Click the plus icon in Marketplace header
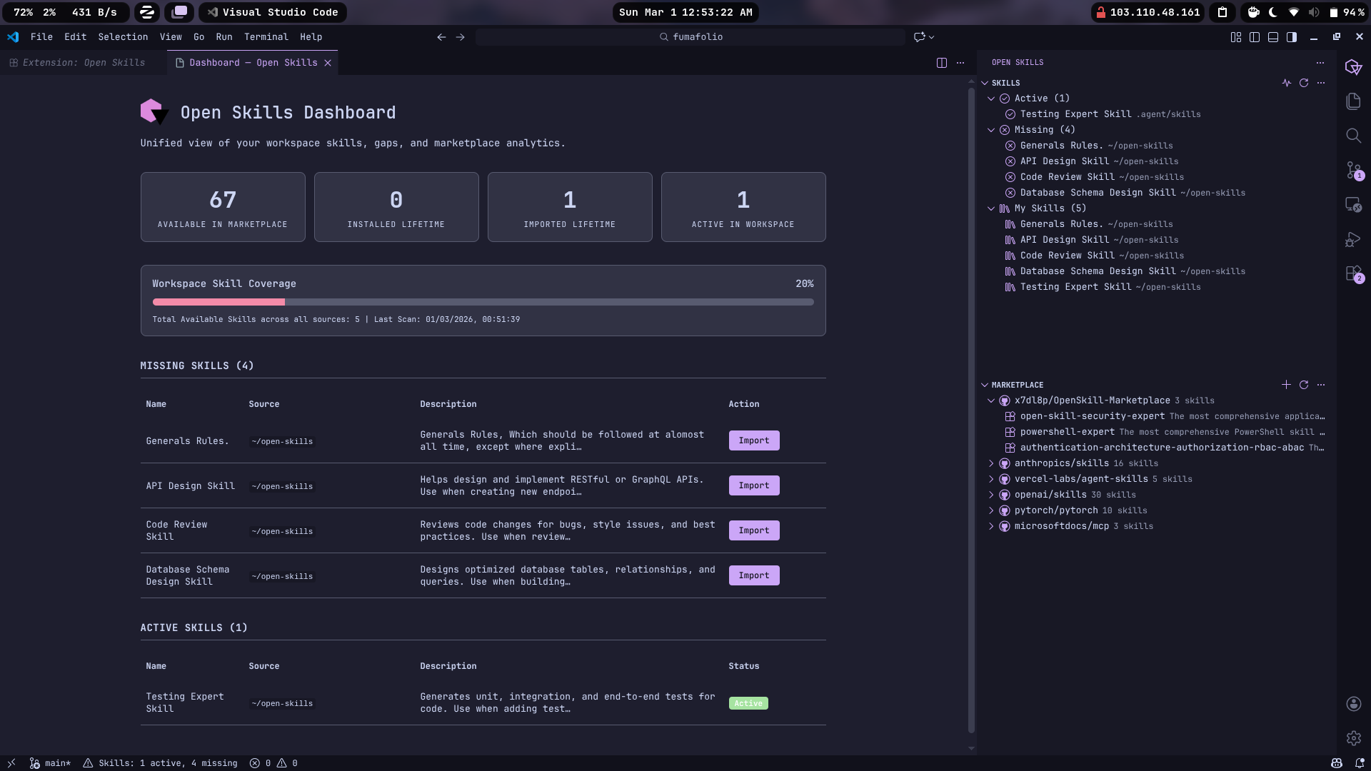The height and width of the screenshot is (771, 1371). click(x=1286, y=385)
